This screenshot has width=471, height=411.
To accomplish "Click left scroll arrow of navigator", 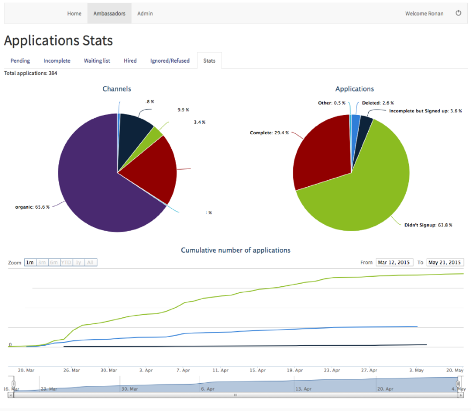I will click(11, 395).
